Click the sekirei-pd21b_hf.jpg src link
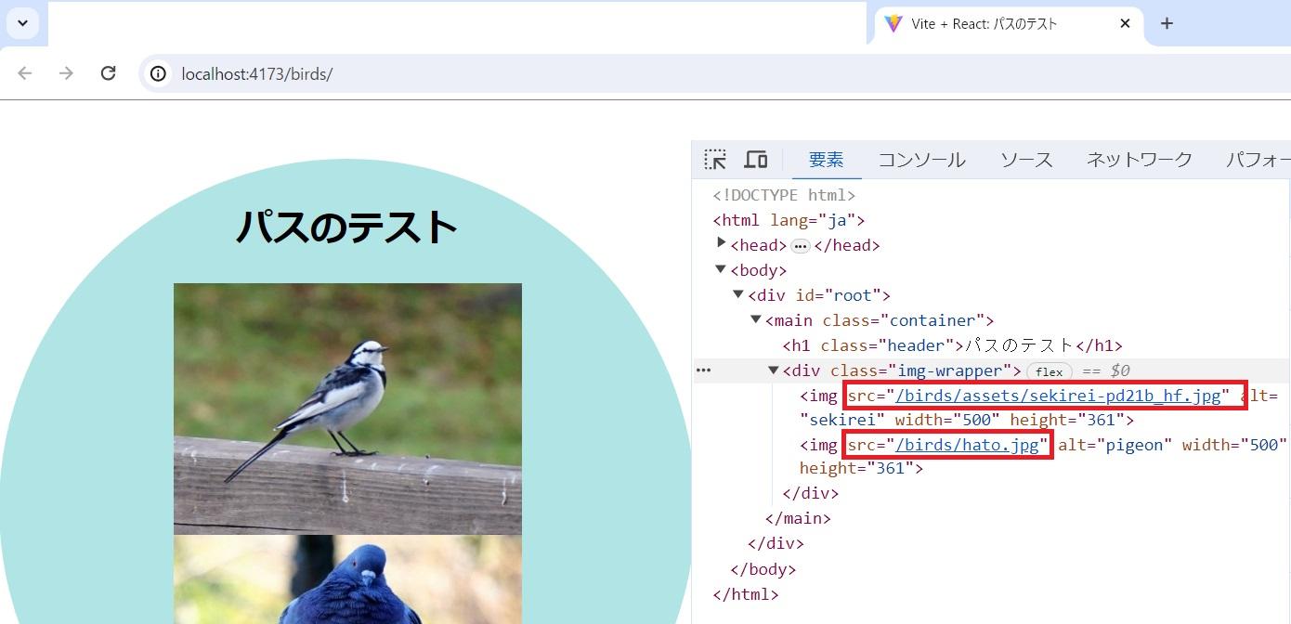Image resolution: width=1291 pixels, height=624 pixels. (x=1057, y=396)
